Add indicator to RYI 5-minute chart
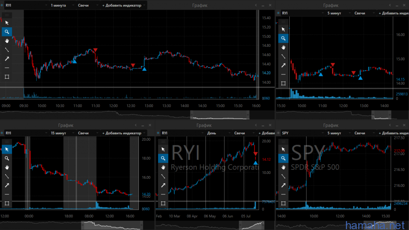409x230 pixels. (x=394, y=13)
